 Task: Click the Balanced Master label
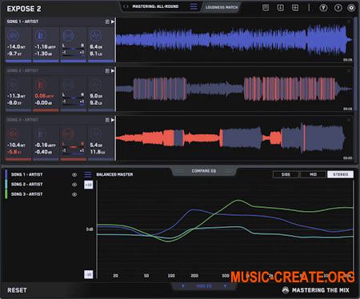(114, 174)
